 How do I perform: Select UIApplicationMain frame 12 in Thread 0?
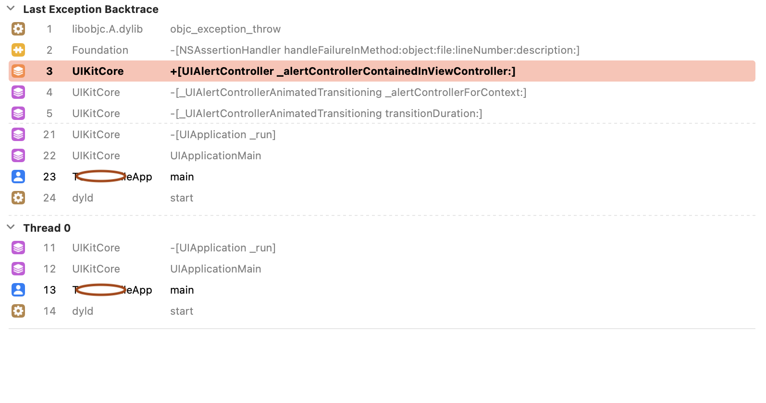tap(215, 269)
